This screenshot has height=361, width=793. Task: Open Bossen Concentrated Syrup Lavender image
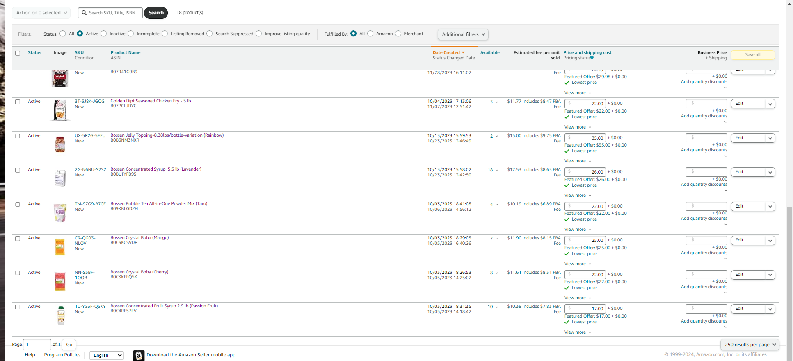pos(60,178)
